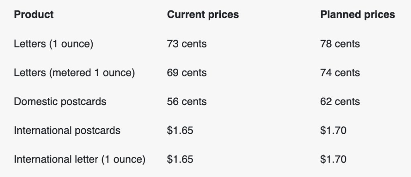Click the Product column header
The height and width of the screenshot is (177, 411).
(x=34, y=15)
